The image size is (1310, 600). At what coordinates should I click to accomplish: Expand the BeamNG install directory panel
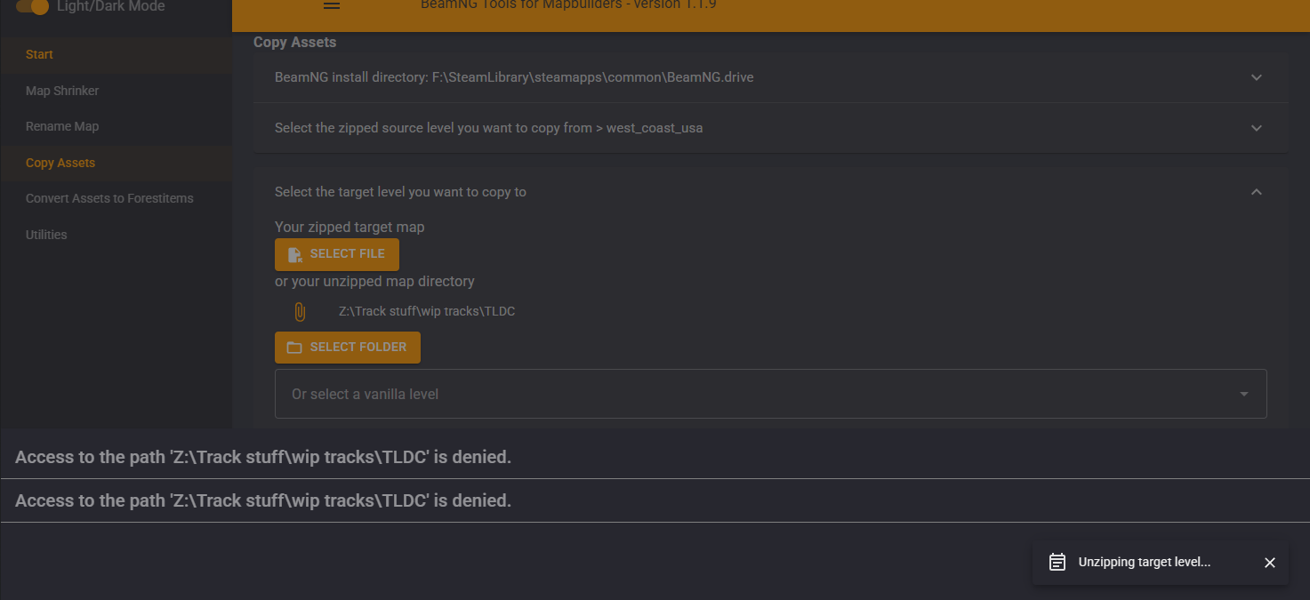coord(1257,77)
